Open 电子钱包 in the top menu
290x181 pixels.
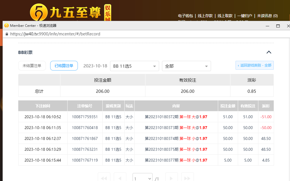pyautogui.click(x=185, y=16)
